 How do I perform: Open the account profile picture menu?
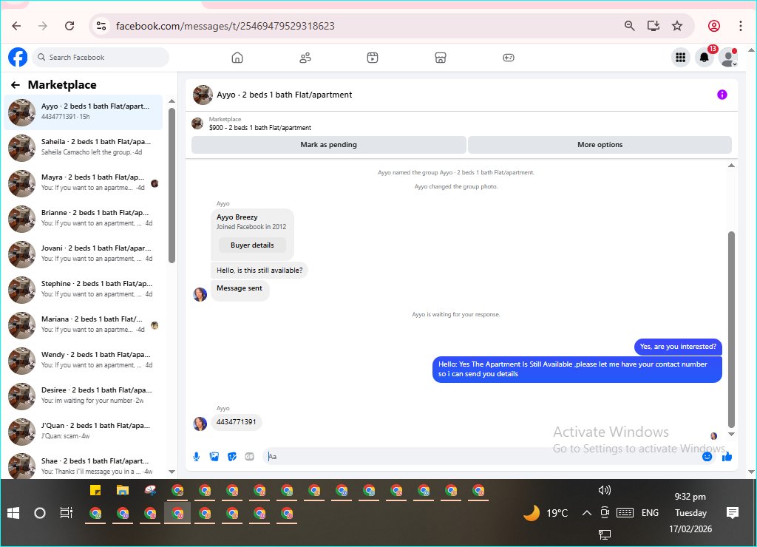[728, 58]
